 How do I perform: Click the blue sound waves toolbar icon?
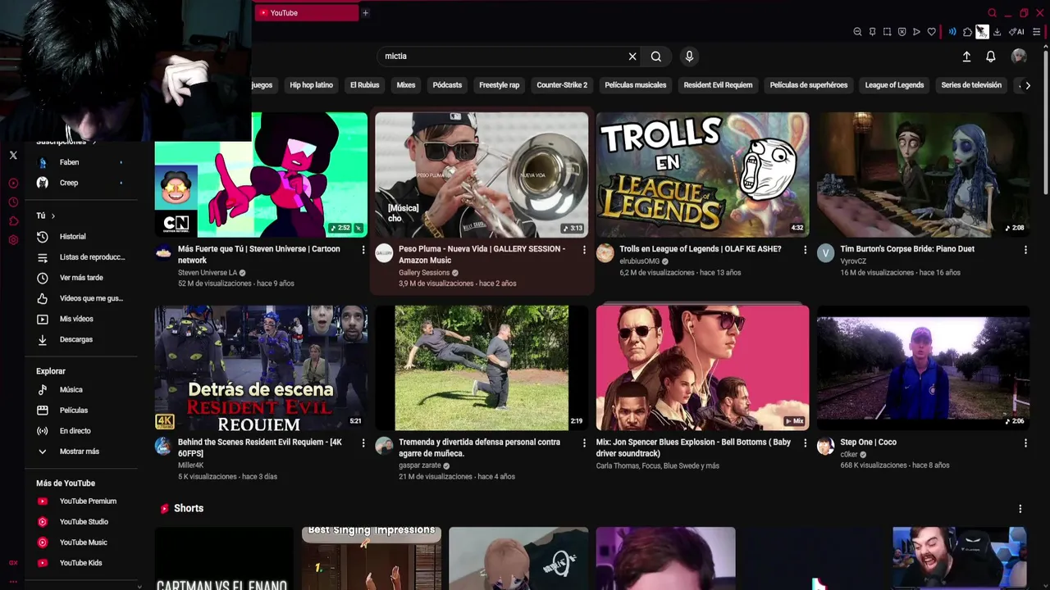click(952, 32)
